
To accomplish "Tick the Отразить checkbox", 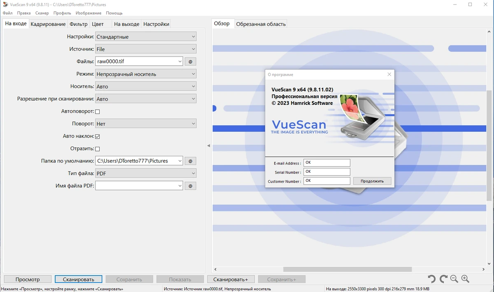I will 98,148.
